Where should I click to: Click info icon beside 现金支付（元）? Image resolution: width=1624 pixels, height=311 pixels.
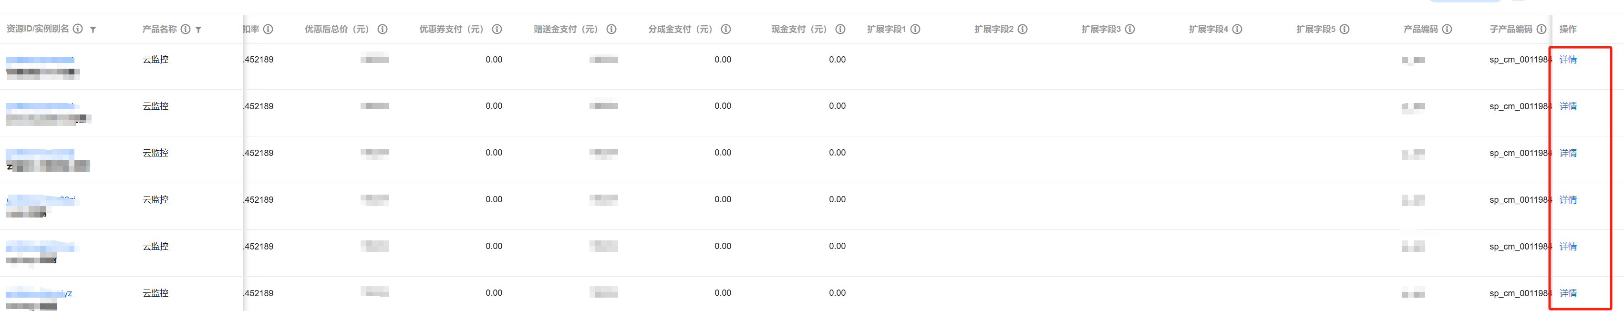(840, 29)
